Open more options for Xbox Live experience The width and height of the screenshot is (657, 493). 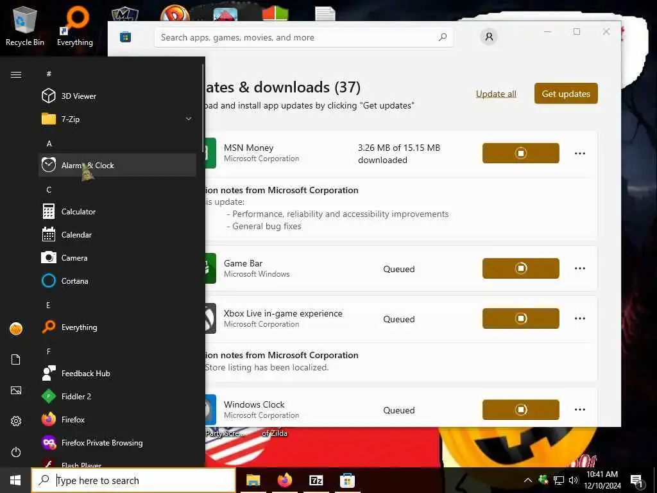coord(580,318)
